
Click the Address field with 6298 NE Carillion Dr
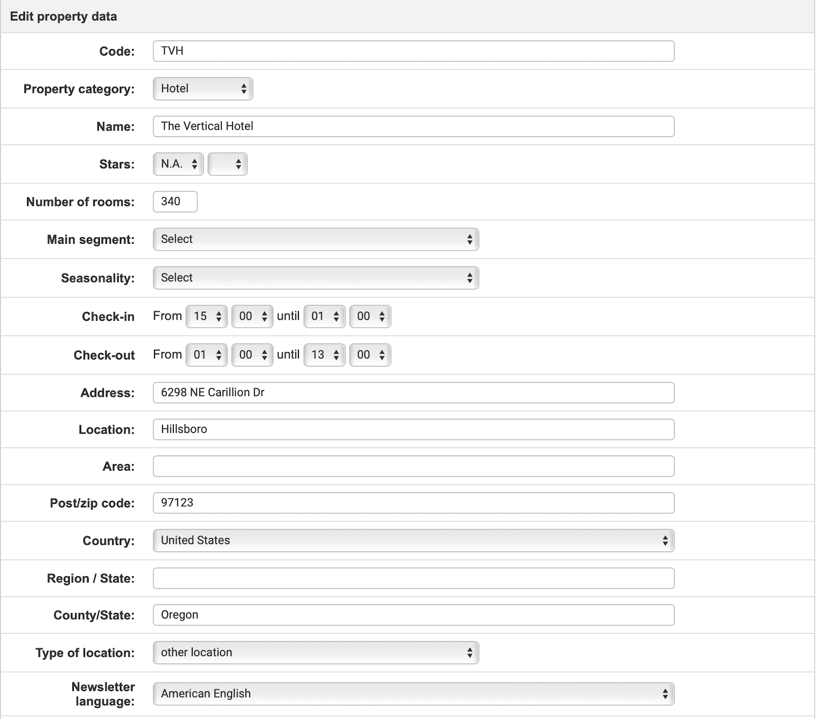[x=414, y=393]
